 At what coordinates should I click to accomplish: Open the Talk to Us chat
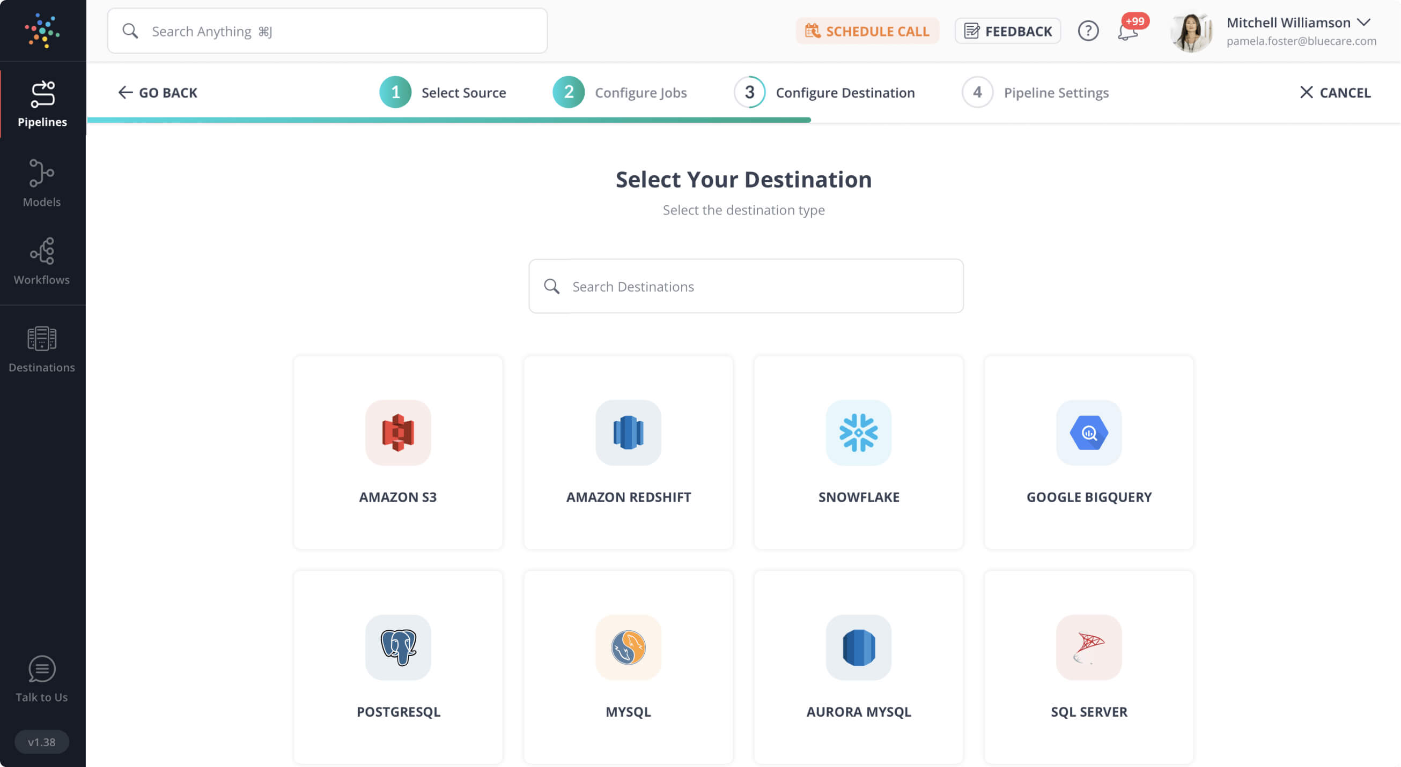coord(42,680)
